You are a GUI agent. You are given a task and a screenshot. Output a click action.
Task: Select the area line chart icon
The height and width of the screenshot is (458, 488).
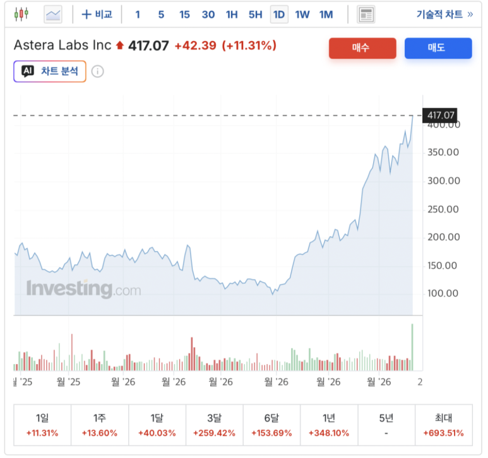point(53,15)
